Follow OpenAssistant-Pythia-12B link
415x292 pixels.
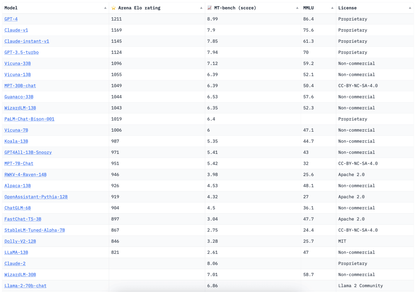click(x=36, y=197)
